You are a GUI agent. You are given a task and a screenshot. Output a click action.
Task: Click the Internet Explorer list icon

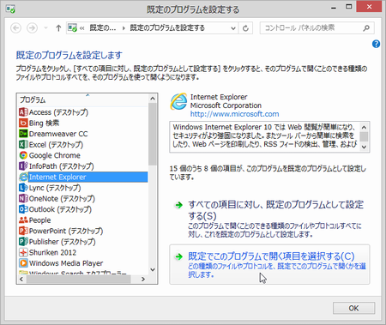point(23,177)
